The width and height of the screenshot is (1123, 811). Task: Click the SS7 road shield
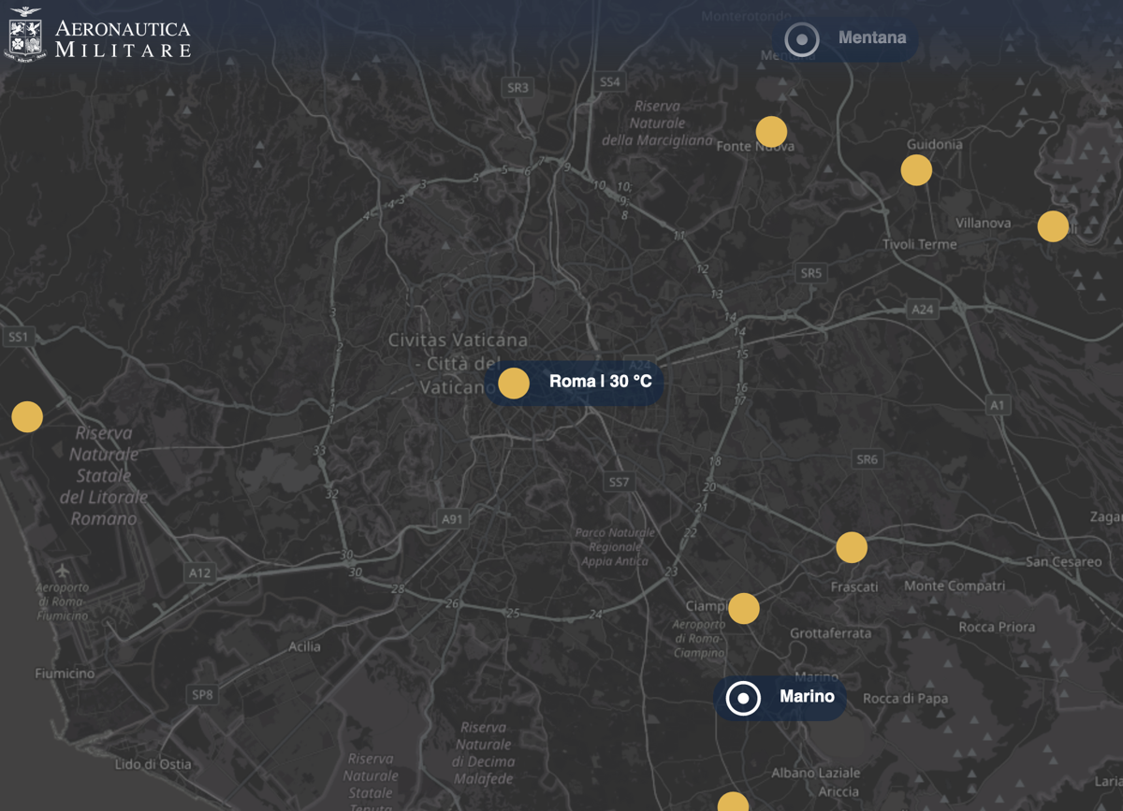tap(619, 482)
